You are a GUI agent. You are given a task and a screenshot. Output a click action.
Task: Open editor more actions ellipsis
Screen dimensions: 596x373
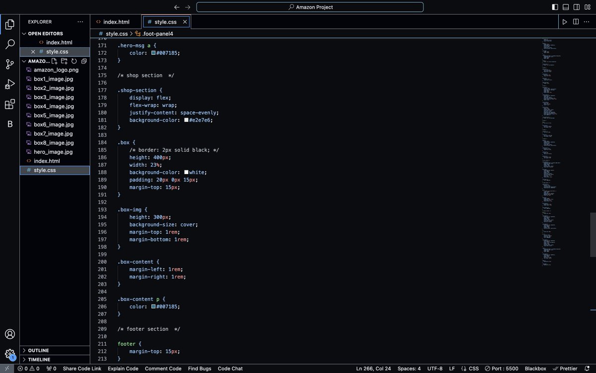point(587,22)
